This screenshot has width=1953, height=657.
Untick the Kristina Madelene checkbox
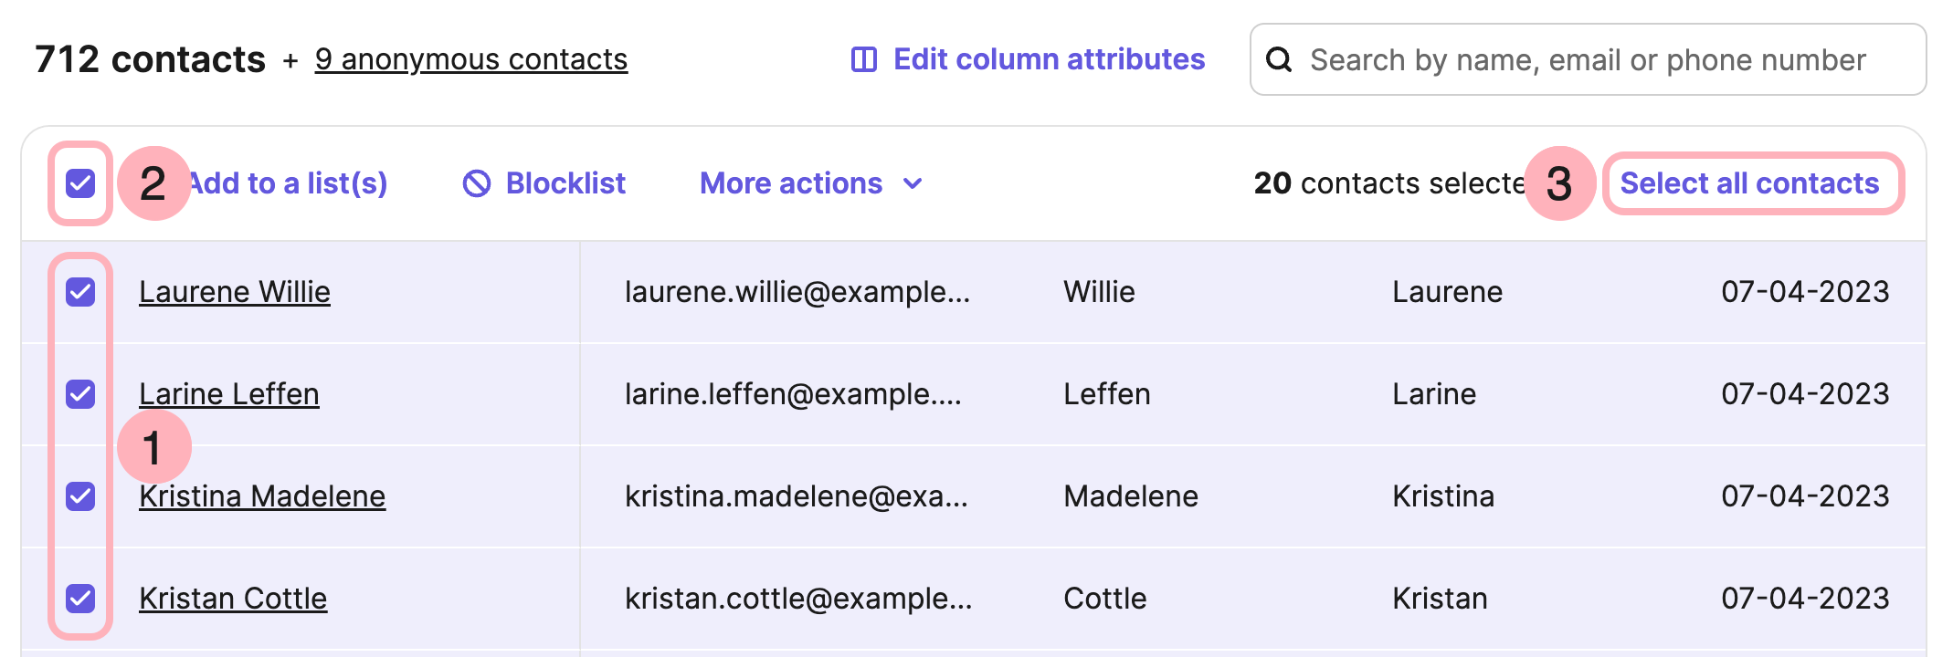point(80,496)
